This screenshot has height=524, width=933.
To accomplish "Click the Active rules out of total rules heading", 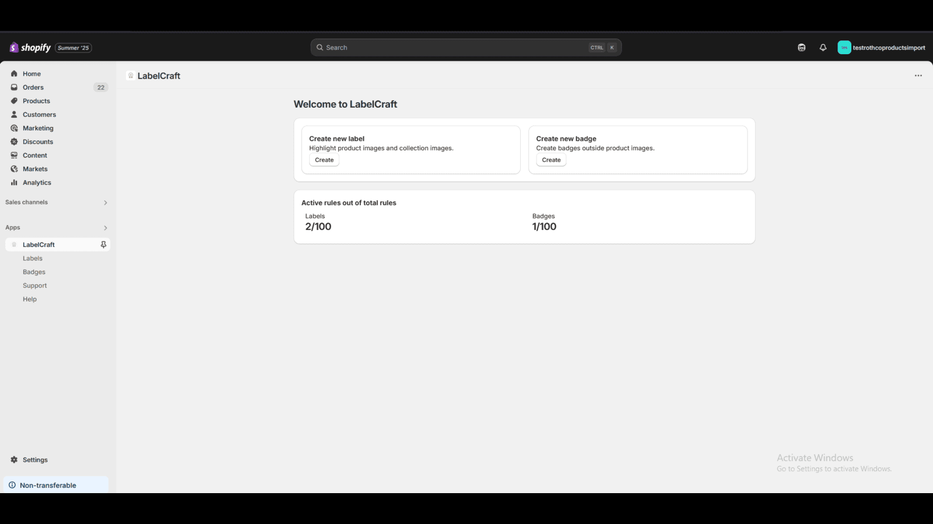I will click(349, 203).
